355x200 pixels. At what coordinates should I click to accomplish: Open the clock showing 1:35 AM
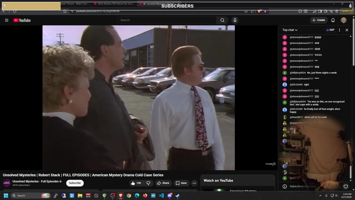[347, 196]
